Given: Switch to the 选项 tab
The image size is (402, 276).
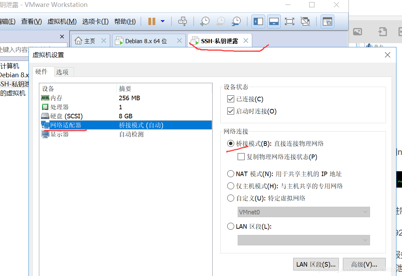Looking at the screenshot, I should (x=64, y=72).
